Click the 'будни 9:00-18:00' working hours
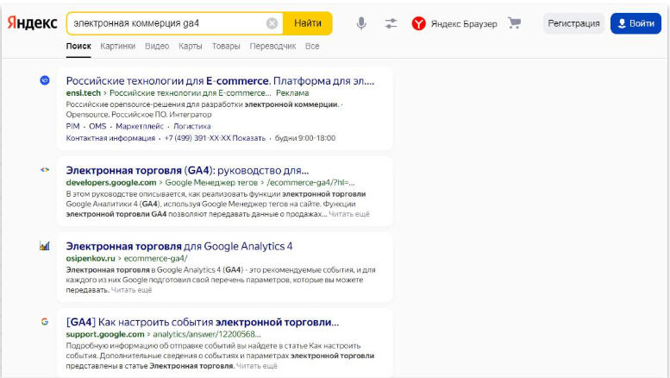 [x=305, y=138]
